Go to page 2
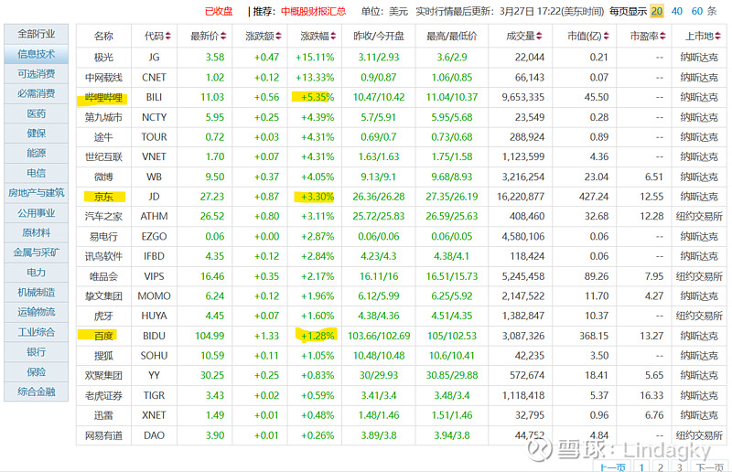This screenshot has width=732, height=472. pos(660,467)
